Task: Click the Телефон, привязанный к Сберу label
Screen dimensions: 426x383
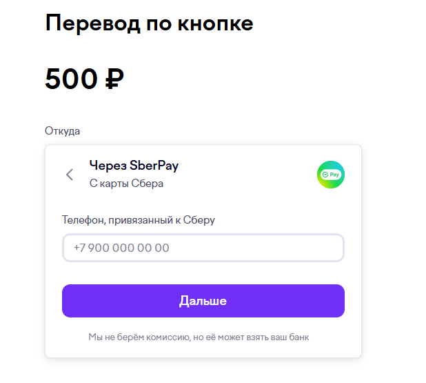Action: 139,219
